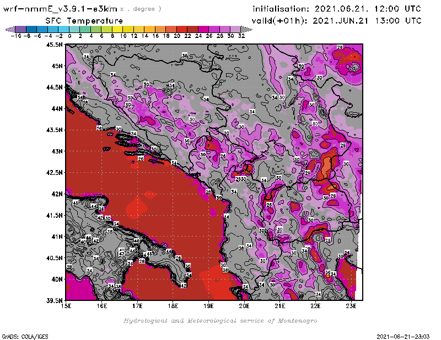Image resolution: width=441 pixels, height=340 pixels.
Task: Click the 23E longitude label
Action: point(351,306)
